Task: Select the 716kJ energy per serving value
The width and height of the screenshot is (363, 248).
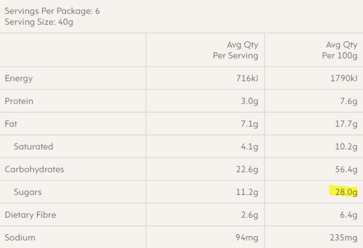Action: [247, 78]
